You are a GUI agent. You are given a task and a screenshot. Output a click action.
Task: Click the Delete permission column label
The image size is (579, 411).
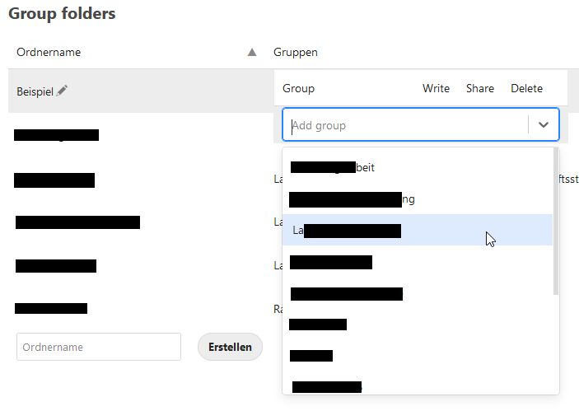tap(526, 88)
